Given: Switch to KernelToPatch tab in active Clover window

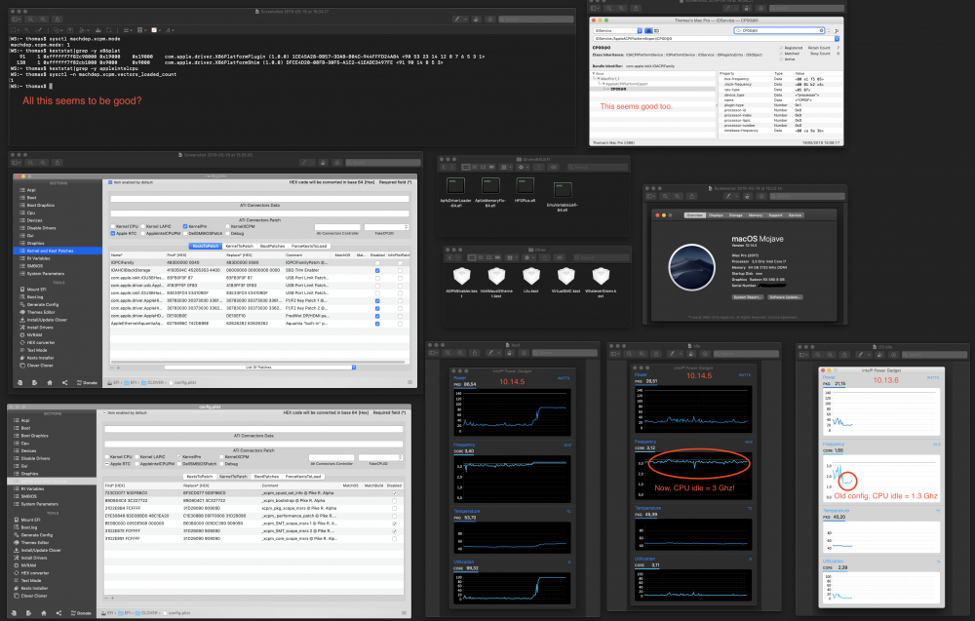Looking at the screenshot, I should pos(239,247).
